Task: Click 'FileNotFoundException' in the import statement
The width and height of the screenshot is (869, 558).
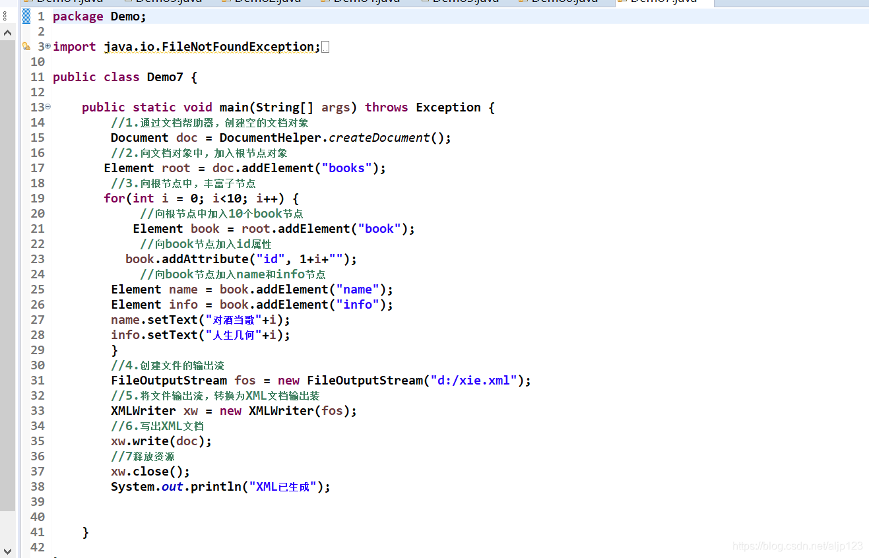Action: point(238,47)
